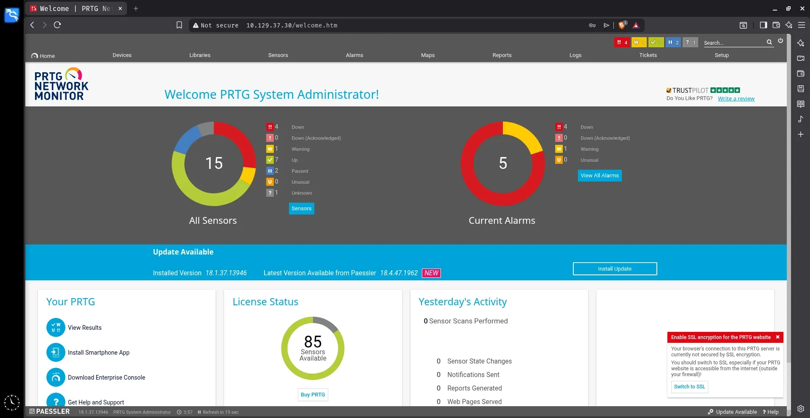Click the View Results round icon
This screenshot has height=418, width=810.
click(x=56, y=327)
